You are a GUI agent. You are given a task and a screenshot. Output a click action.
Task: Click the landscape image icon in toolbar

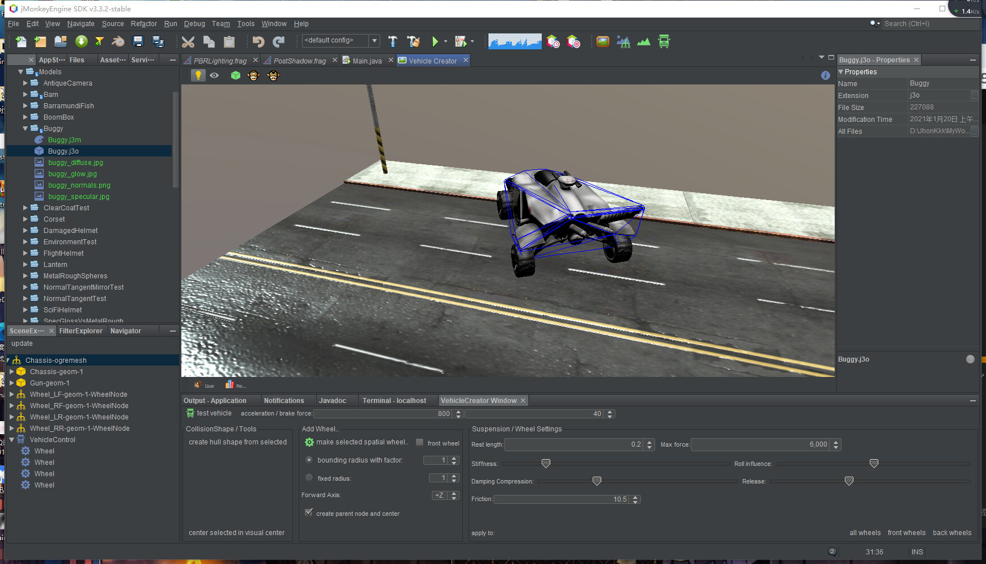click(x=603, y=41)
